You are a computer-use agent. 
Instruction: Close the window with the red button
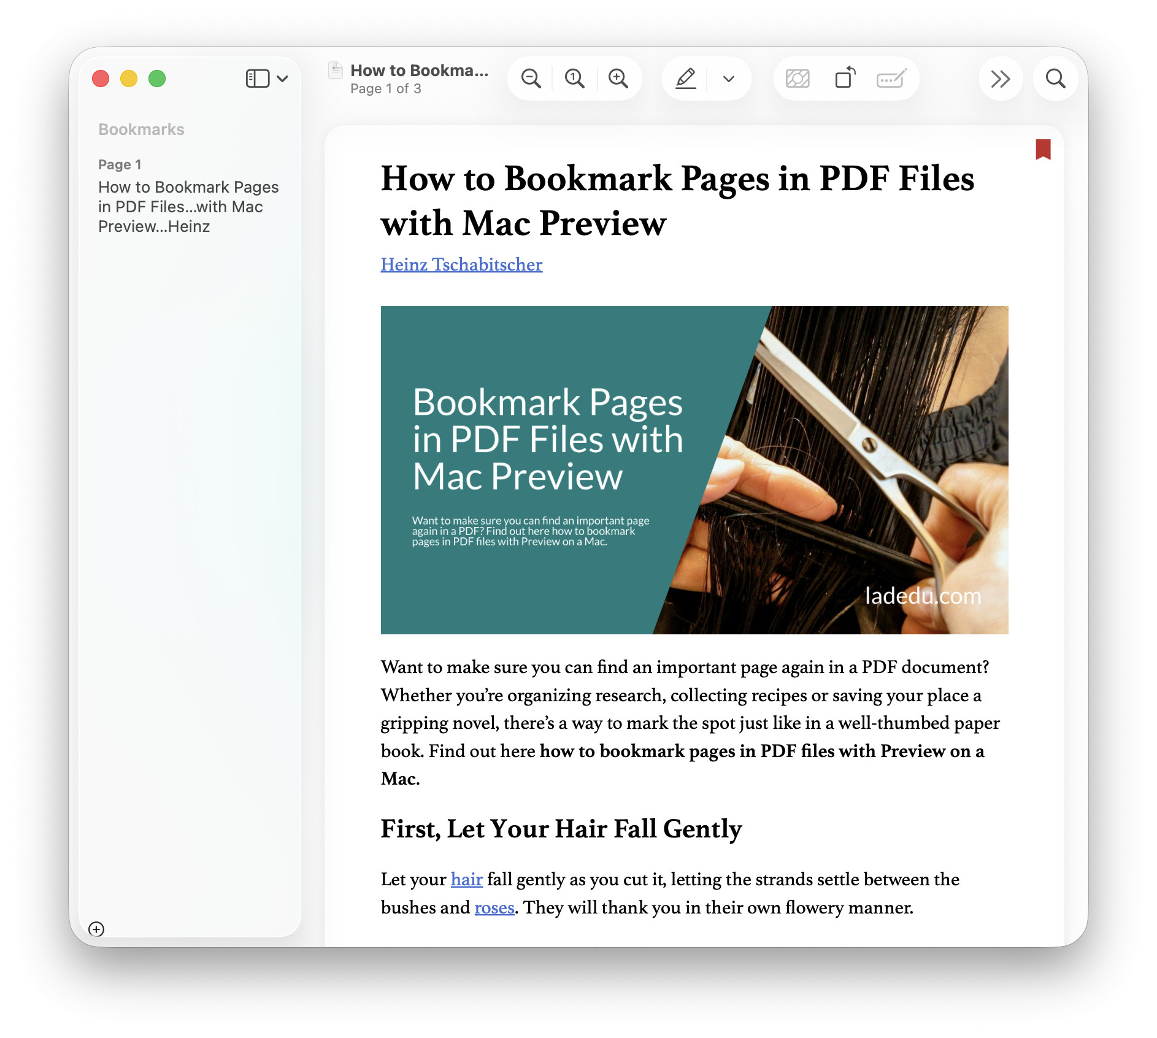point(101,79)
